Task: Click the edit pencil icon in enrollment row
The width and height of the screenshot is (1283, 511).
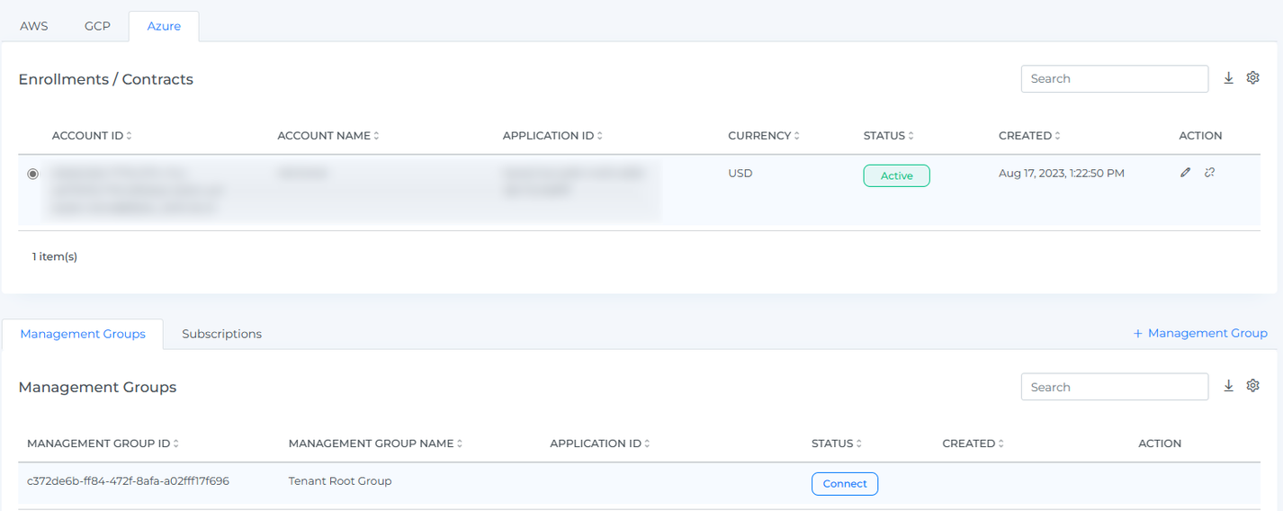Action: click(1185, 173)
